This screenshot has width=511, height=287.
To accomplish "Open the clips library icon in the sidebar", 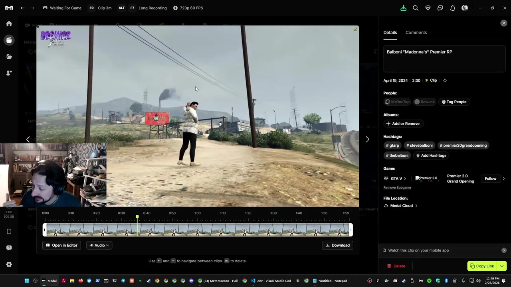I will coord(9,40).
